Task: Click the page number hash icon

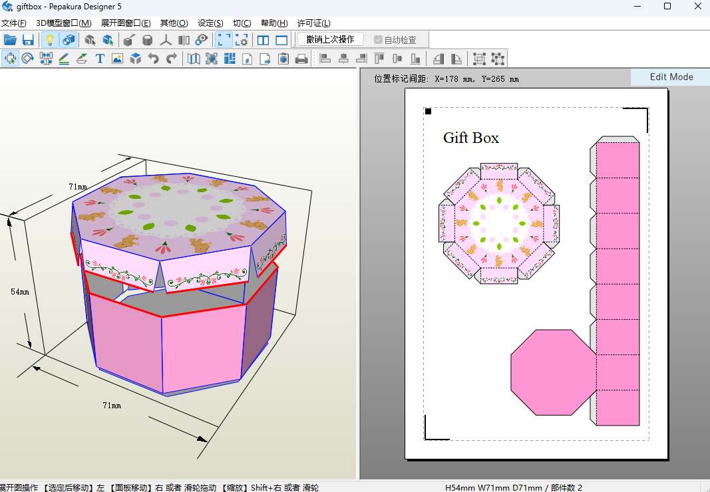Action: (248, 59)
